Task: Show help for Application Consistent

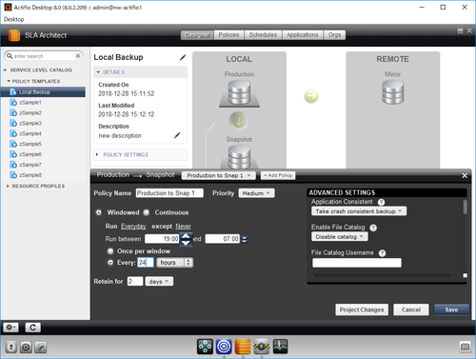Action: point(381,202)
